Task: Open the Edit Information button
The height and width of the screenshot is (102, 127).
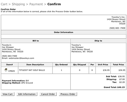Action: (27, 94)
